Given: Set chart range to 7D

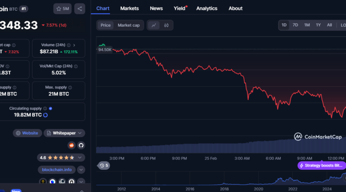Looking at the screenshot, I should pyautogui.click(x=295, y=25).
